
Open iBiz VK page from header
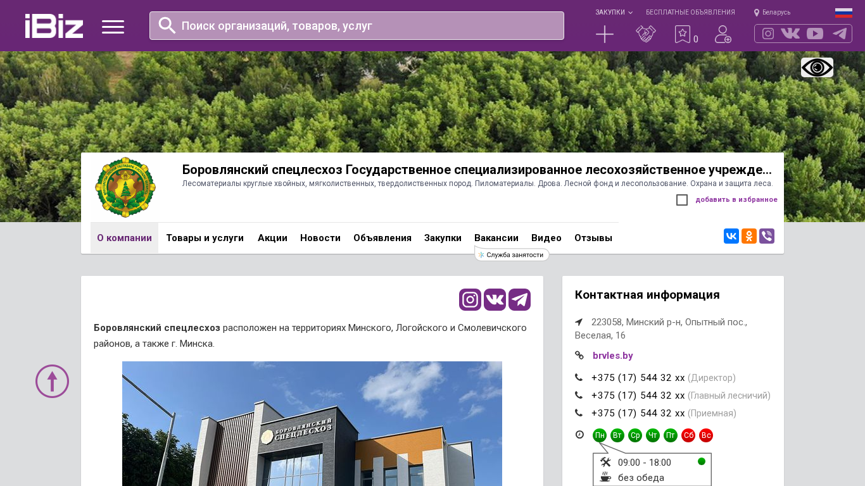click(790, 34)
